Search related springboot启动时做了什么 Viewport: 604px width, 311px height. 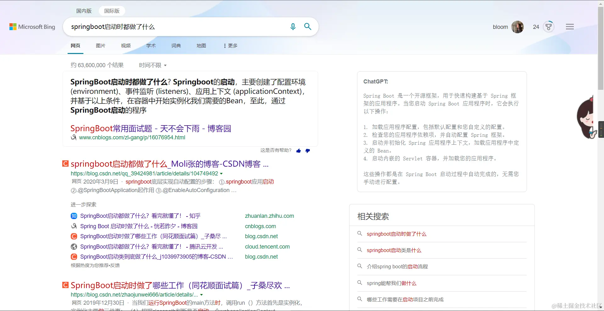click(396, 234)
